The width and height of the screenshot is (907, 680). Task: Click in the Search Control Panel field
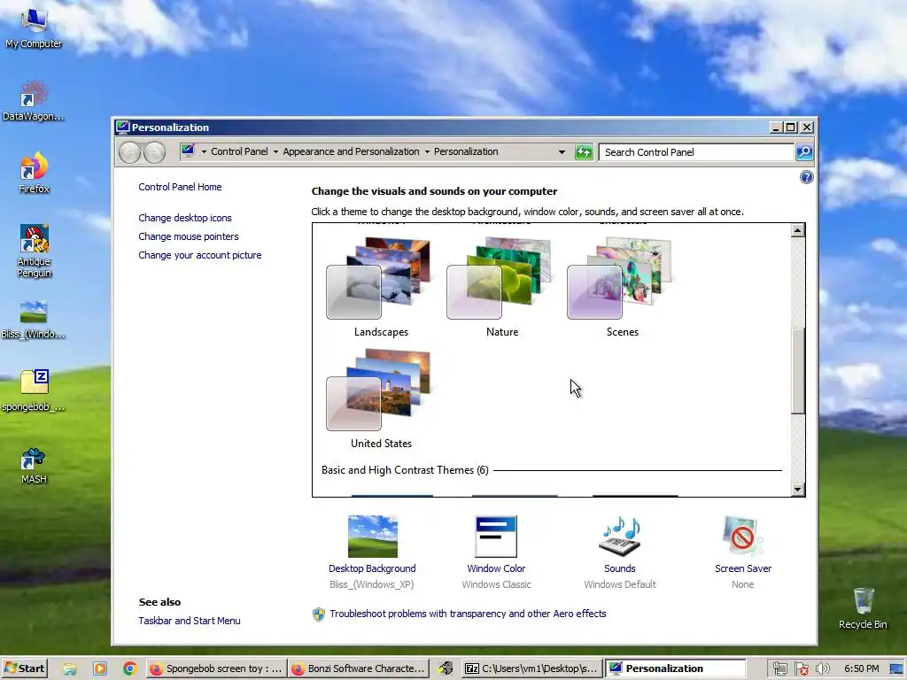696,152
